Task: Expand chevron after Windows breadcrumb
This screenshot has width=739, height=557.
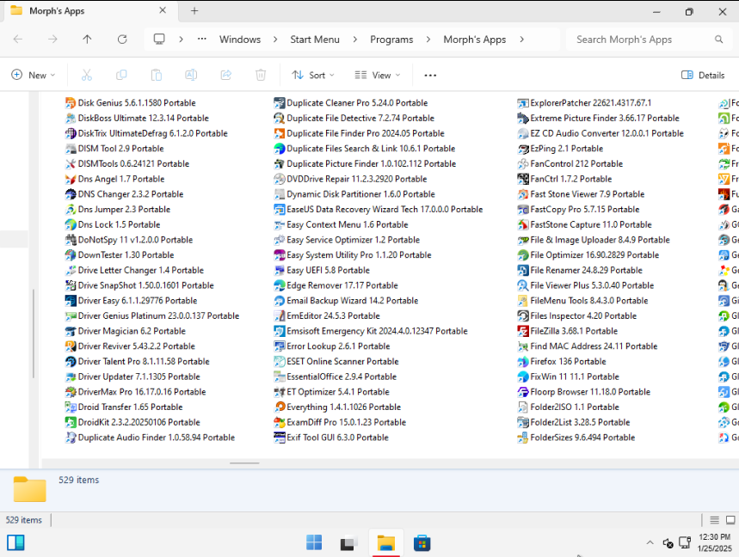Action: 275,40
